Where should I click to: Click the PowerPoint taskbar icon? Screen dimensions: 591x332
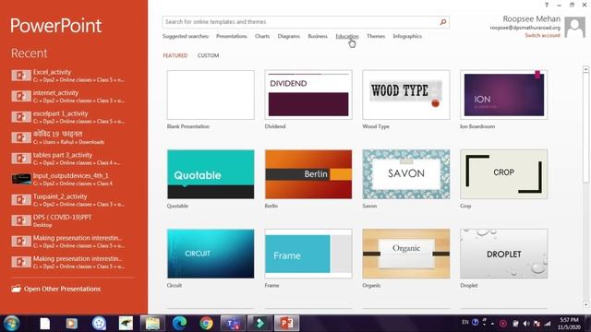[287, 324]
